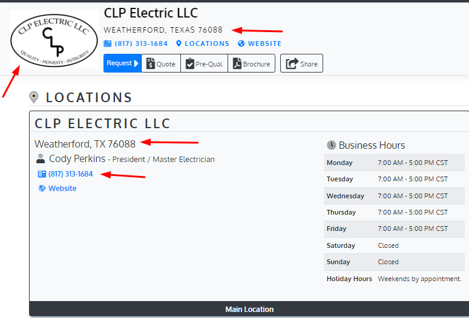
Task: Click the blue Request button
Action: click(122, 63)
